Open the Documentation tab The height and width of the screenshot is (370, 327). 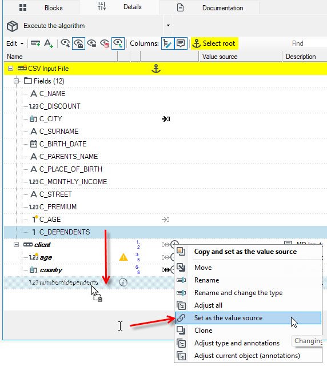(209, 8)
